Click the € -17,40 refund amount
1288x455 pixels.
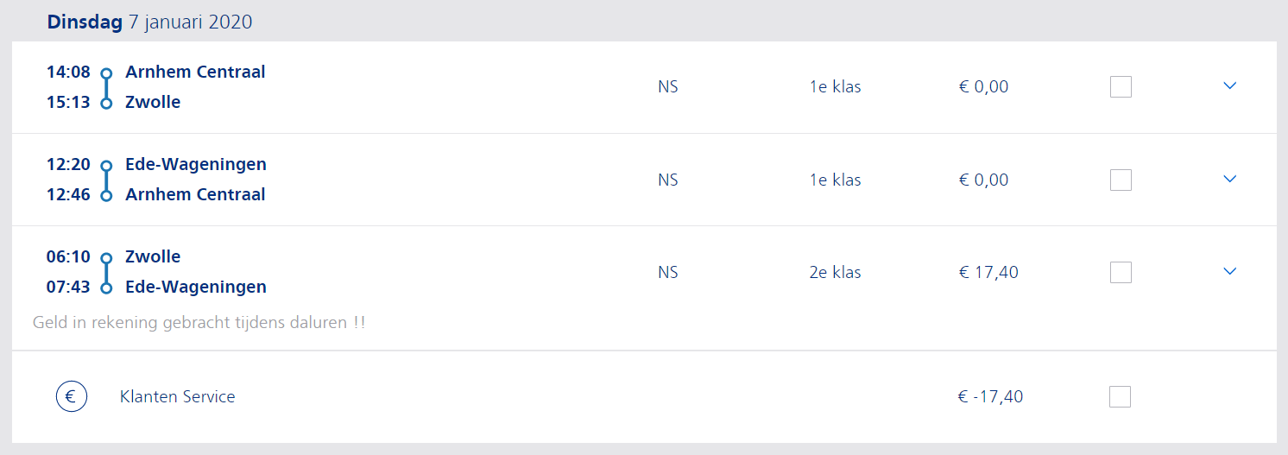click(990, 397)
